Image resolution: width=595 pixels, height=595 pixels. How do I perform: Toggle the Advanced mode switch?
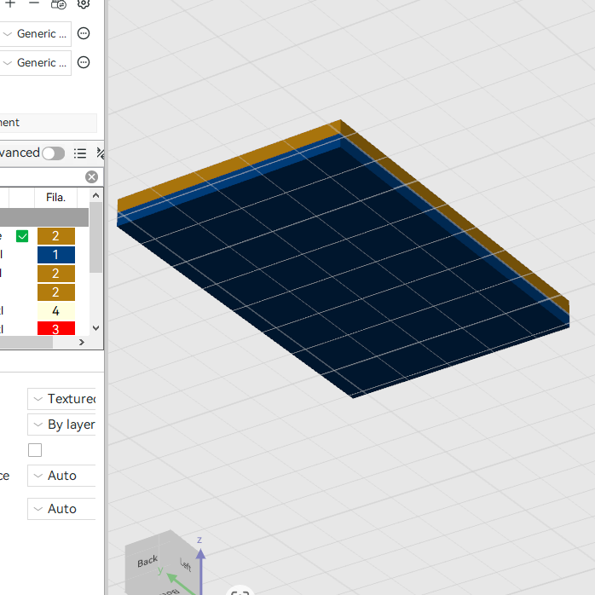click(53, 153)
